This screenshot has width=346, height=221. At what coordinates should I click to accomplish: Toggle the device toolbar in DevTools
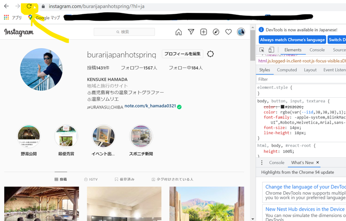[271, 50]
